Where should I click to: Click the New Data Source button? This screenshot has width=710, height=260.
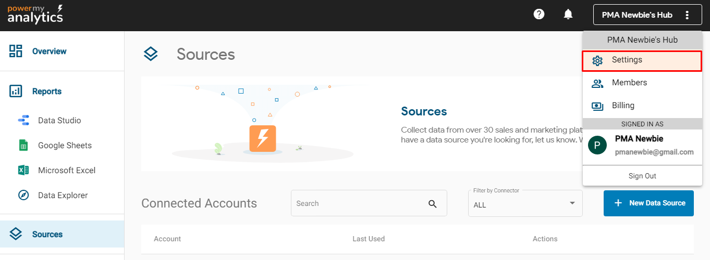648,203
